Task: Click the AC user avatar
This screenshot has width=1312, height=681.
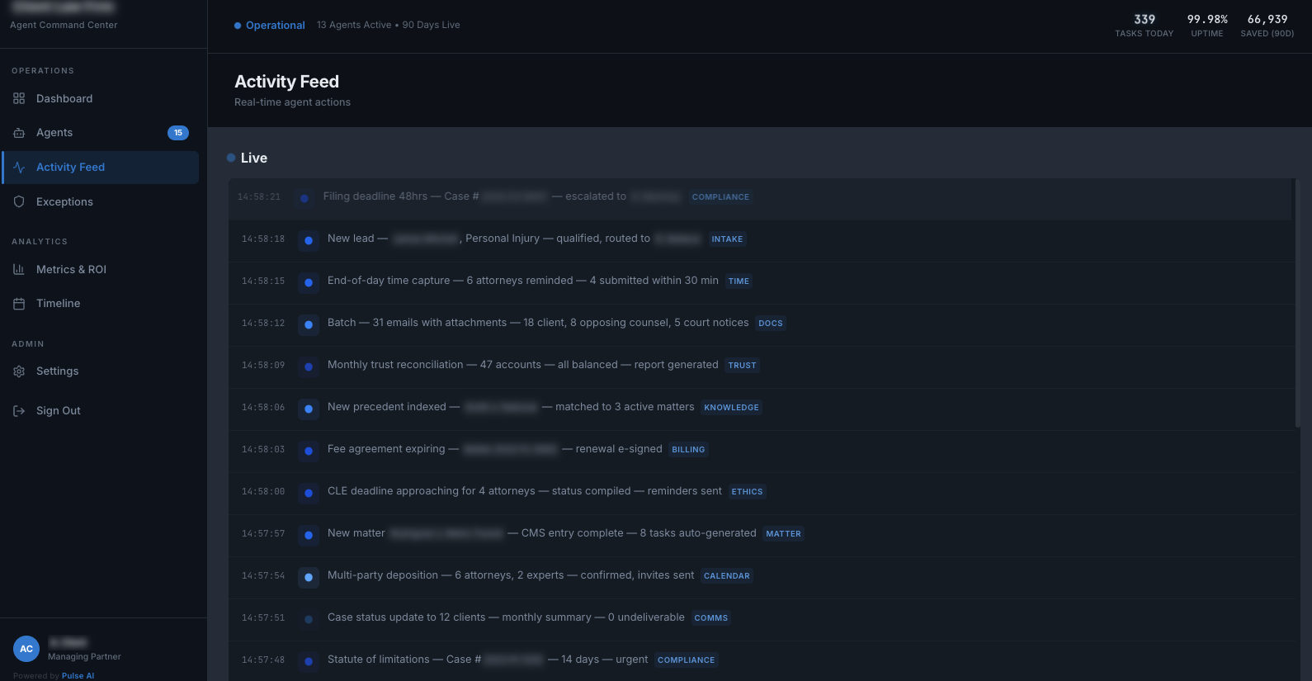Action: pos(26,649)
